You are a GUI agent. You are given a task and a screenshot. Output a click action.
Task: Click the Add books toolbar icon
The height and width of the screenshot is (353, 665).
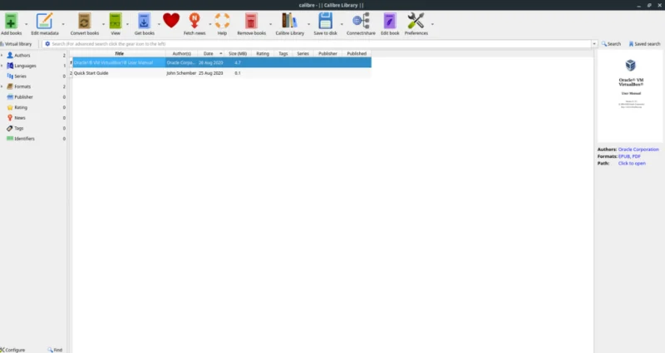(11, 22)
